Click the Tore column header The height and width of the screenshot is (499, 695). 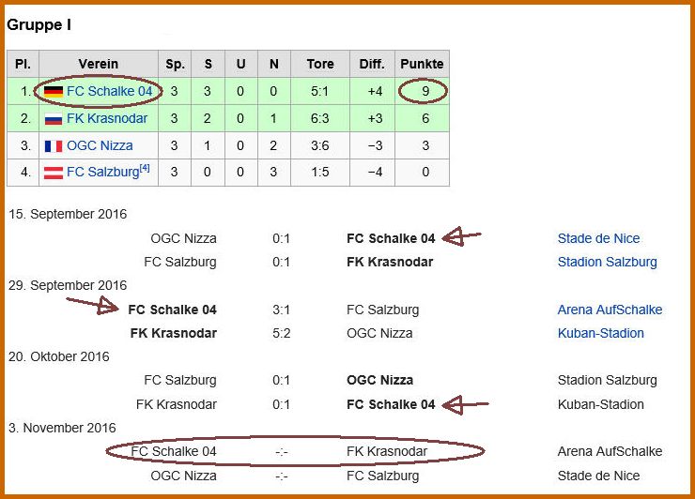pos(320,64)
